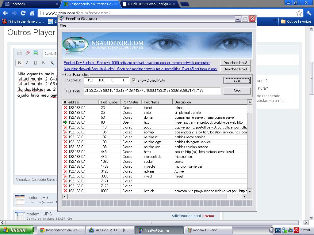314x235 pixels.
Task: Click Download Now beside Product Key Explorer
Action: [x=235, y=62]
